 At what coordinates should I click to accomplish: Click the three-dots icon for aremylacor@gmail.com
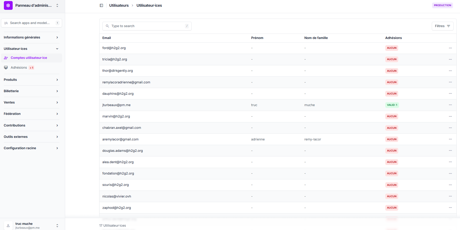450,139
